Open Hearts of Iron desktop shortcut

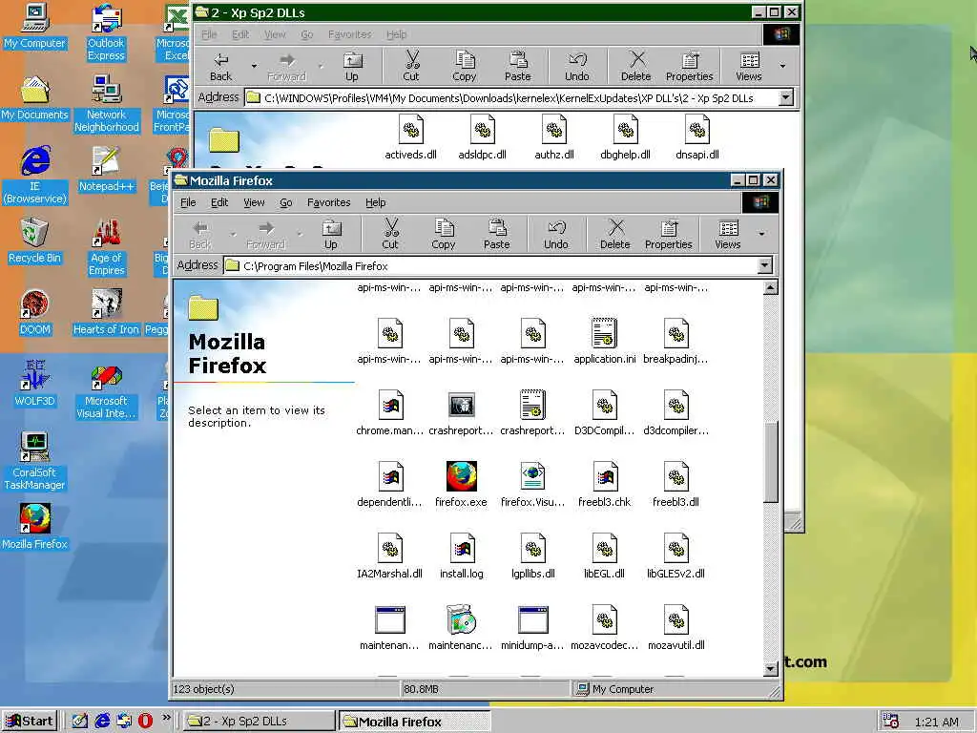click(x=106, y=312)
